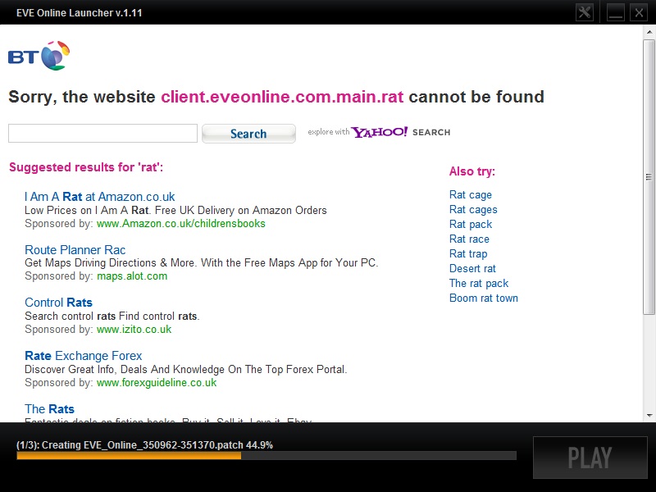
Task: Click the 'Also try:' heading
Action: (x=472, y=171)
